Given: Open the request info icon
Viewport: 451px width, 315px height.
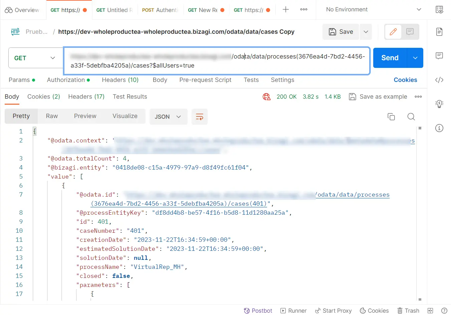Looking at the screenshot, I should tap(439, 128).
